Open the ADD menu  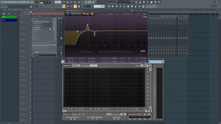pyautogui.click(x=8, y=2)
